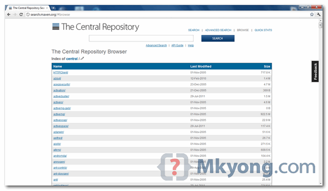Screen dimensions: 328x191
Task: Click the 'central' breadcrumb link
Action: (72, 59)
